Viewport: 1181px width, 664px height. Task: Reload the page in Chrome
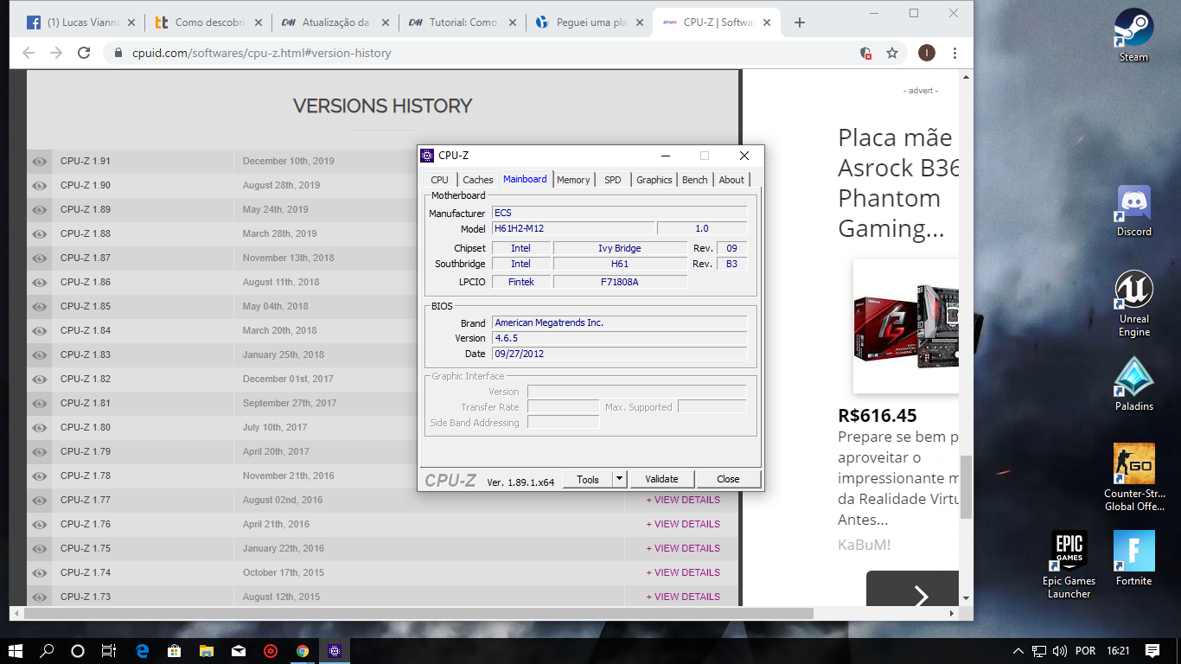click(x=84, y=53)
